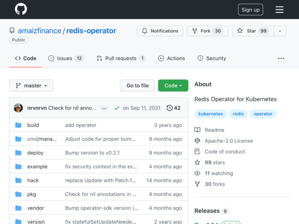299x224 pixels.
Task: Open nrvnrvn's avatar thumbnail
Action: click(x=19, y=108)
